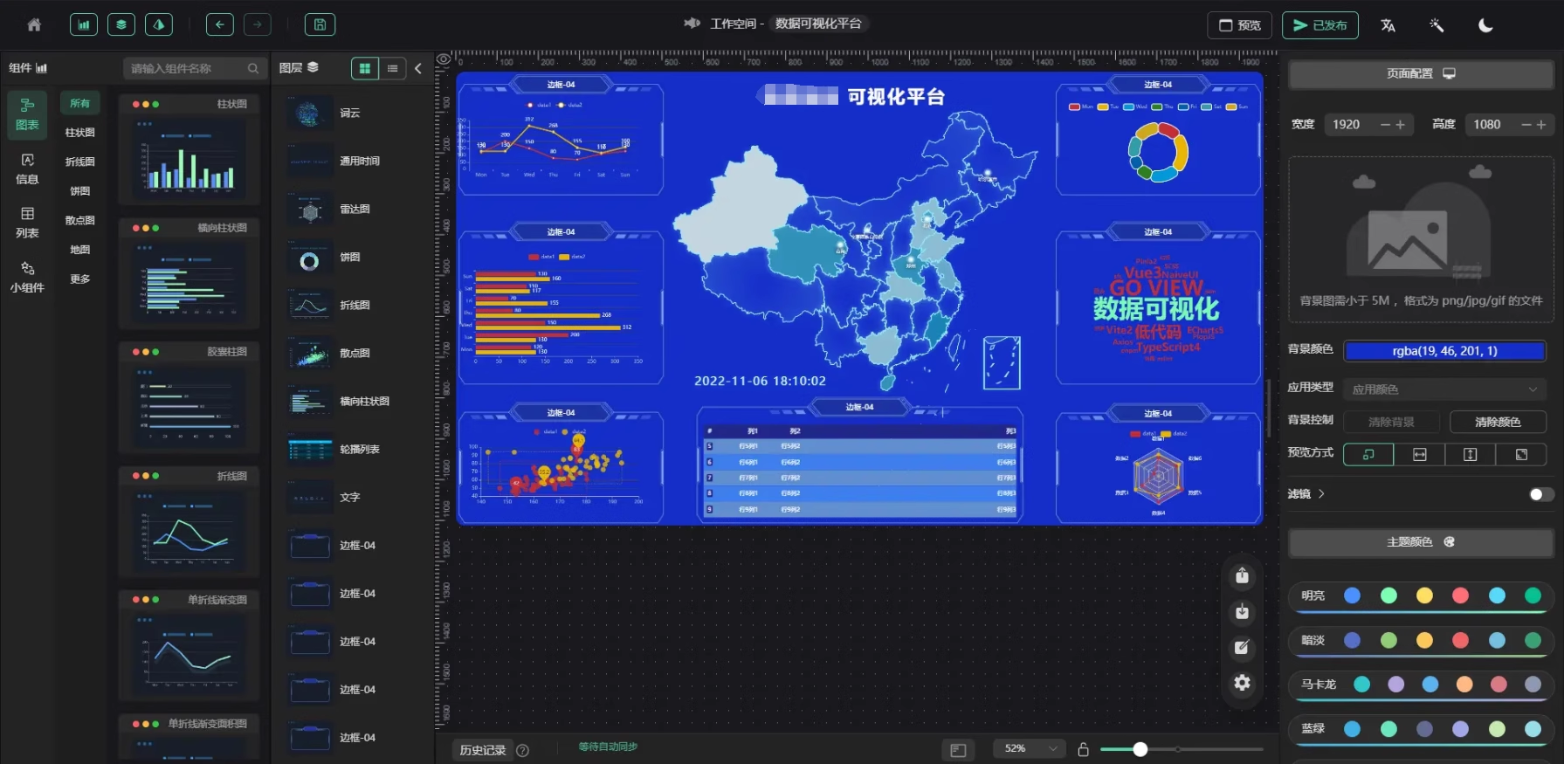This screenshot has width=1564, height=764.
Task: Open the 52% zoom dropdown
Action: point(1029,749)
